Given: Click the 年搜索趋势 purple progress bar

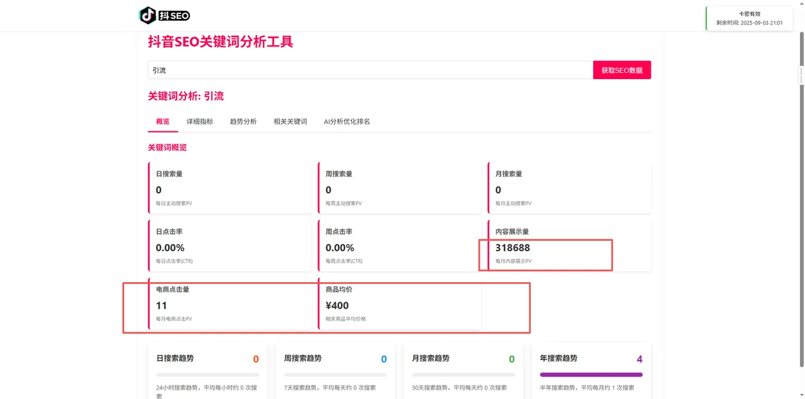Looking at the screenshot, I should point(591,374).
